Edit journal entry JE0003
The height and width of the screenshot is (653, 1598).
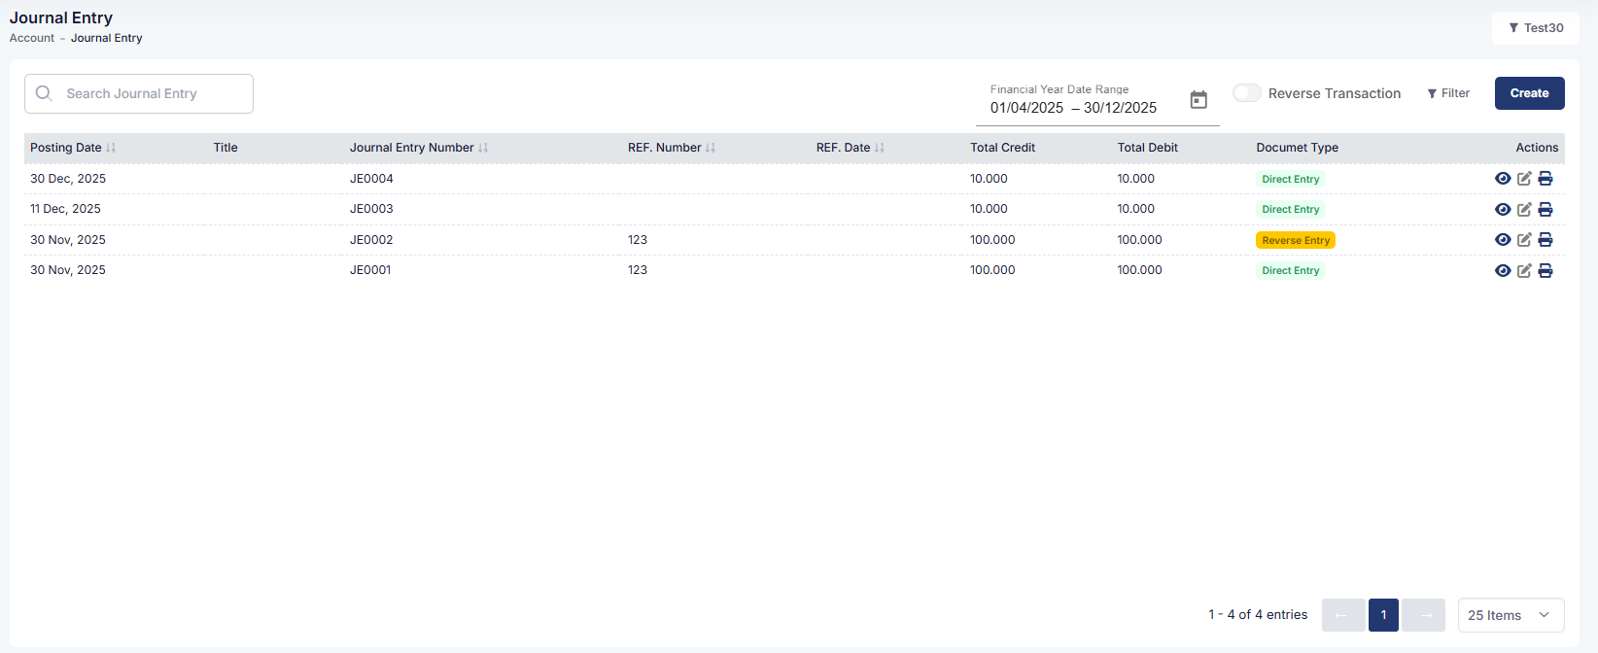[1524, 210]
